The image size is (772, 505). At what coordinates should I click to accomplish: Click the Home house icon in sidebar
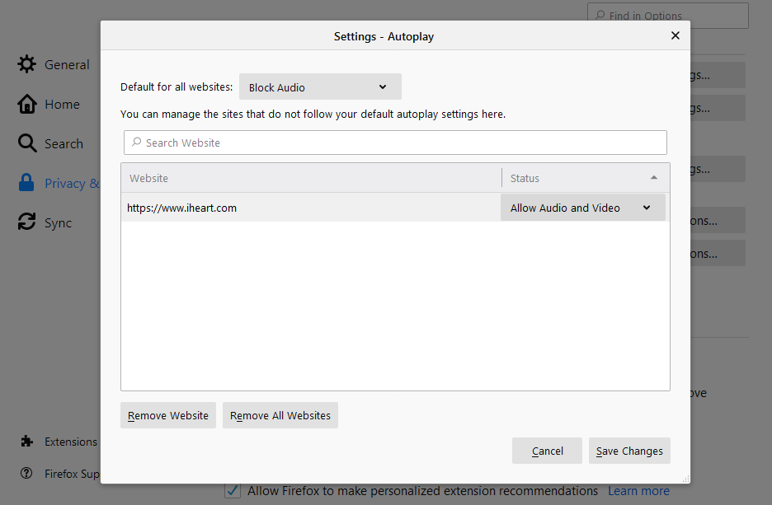pos(26,104)
